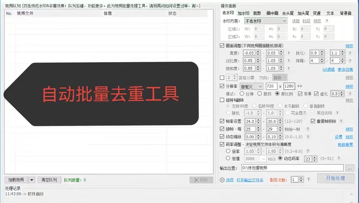This screenshot has width=359, height=203.
Task: Click the options gear icon
Action: tap(222, 180)
